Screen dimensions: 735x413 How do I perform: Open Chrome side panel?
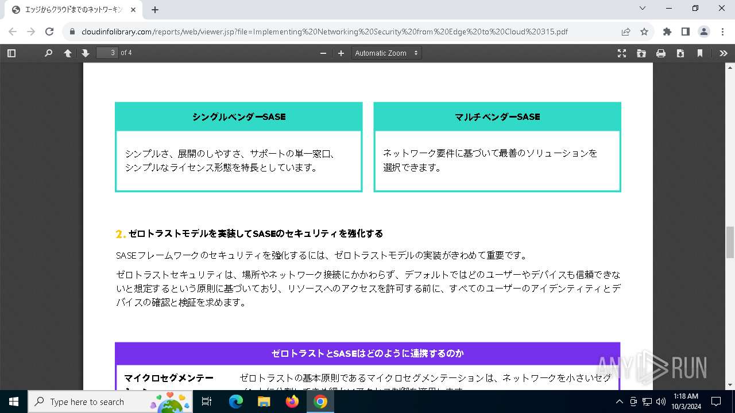[x=686, y=32]
